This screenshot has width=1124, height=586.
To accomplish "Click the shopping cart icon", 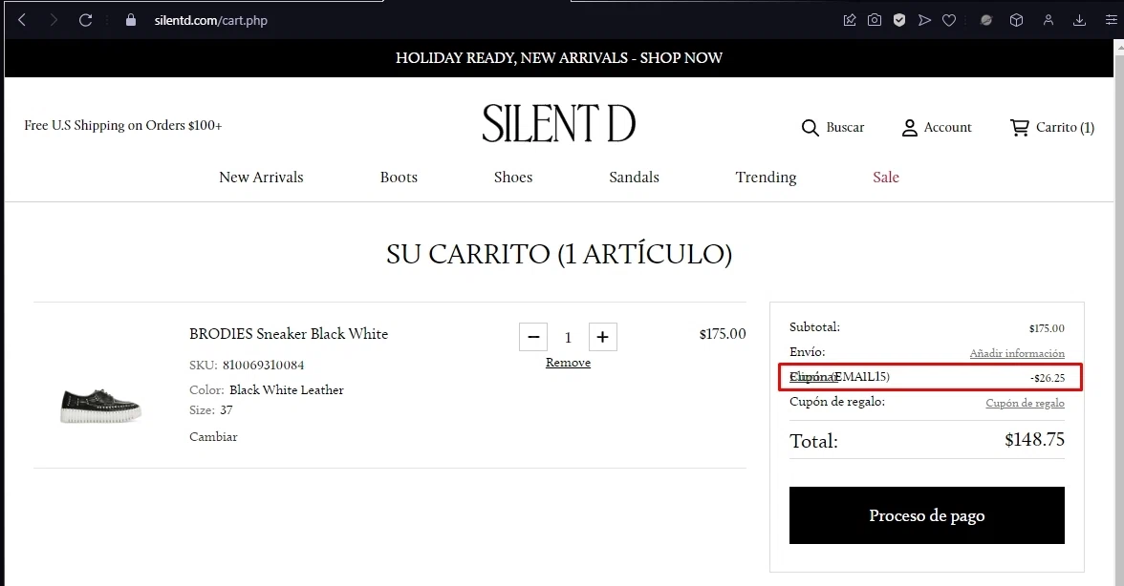I will pyautogui.click(x=1019, y=127).
